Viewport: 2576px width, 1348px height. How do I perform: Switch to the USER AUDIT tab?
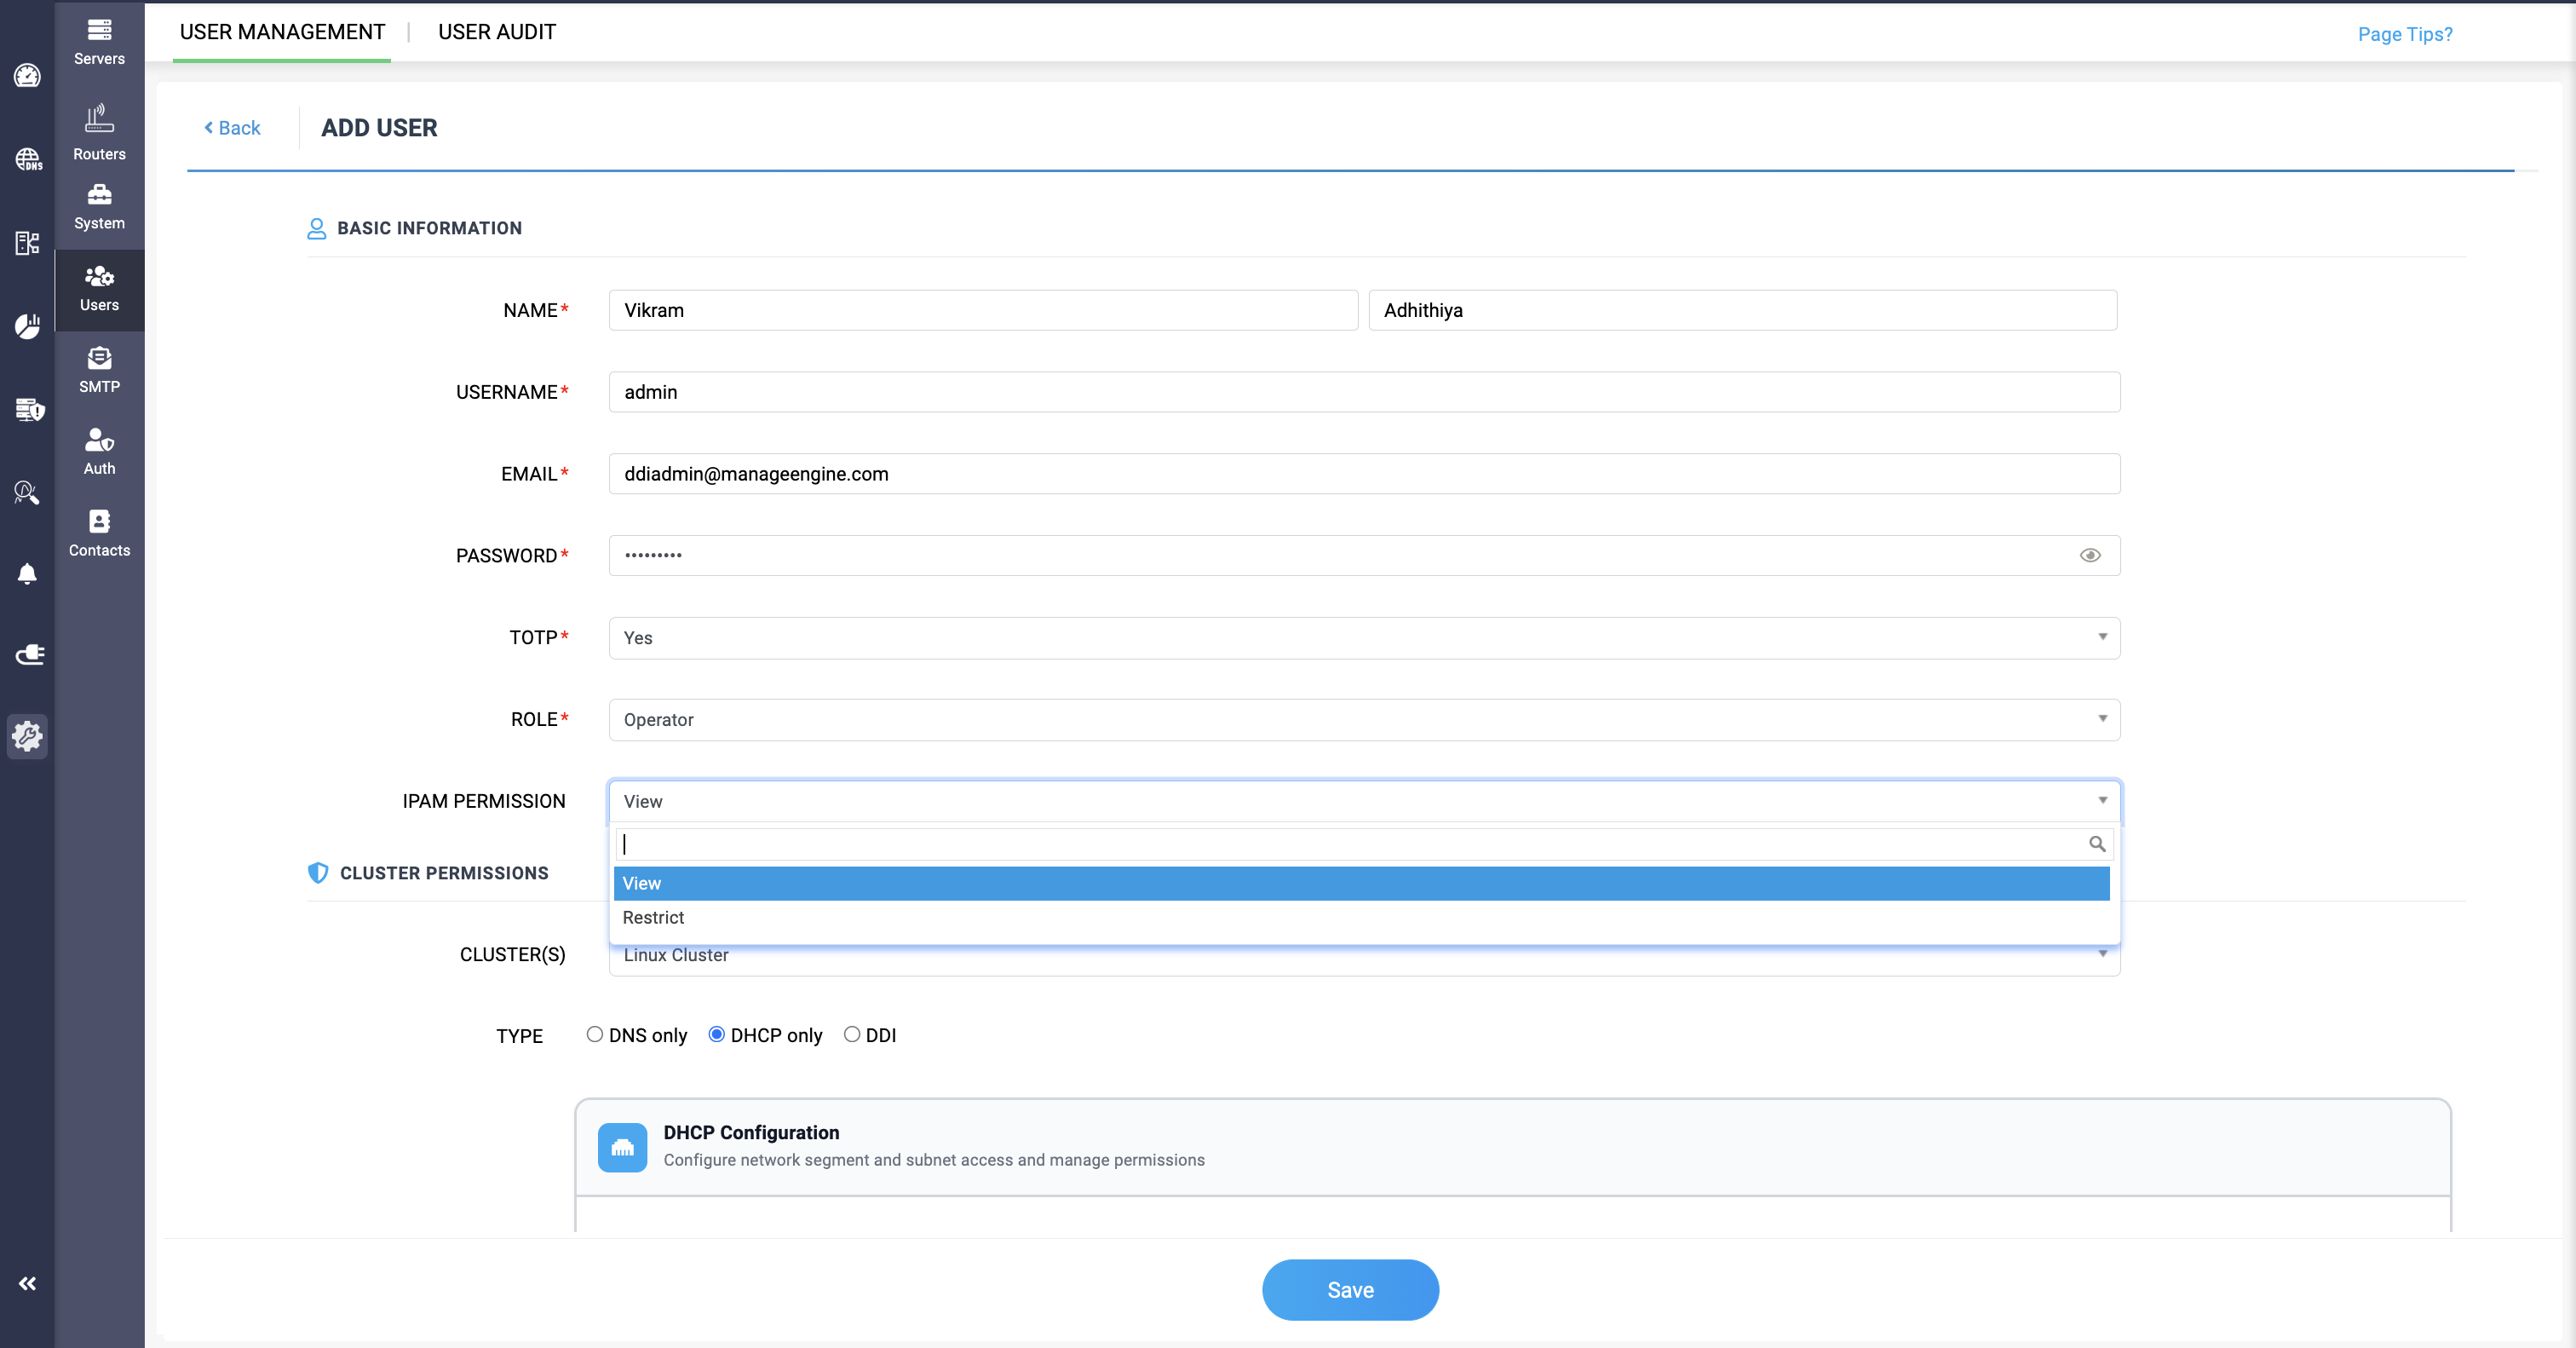(x=496, y=32)
